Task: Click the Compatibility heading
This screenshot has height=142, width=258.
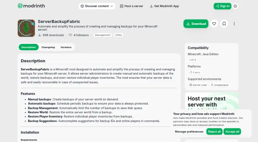Action: click(198, 48)
